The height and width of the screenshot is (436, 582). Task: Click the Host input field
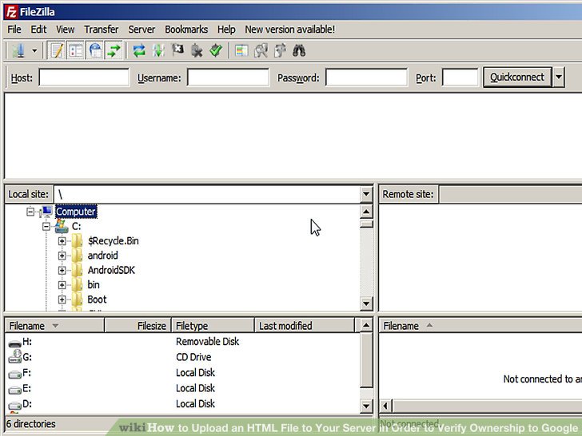point(84,77)
